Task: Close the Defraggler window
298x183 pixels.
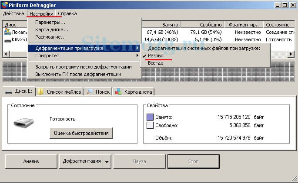Action: pos(292,5)
